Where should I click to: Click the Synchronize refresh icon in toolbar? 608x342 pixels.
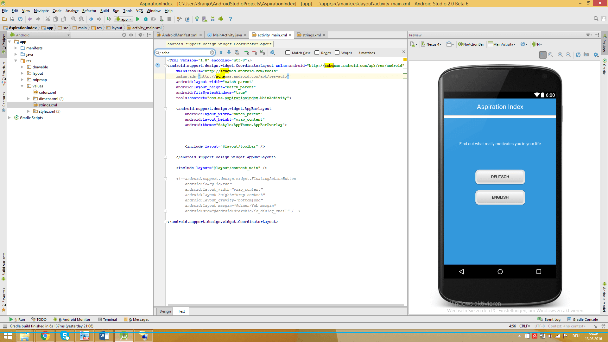[20, 19]
